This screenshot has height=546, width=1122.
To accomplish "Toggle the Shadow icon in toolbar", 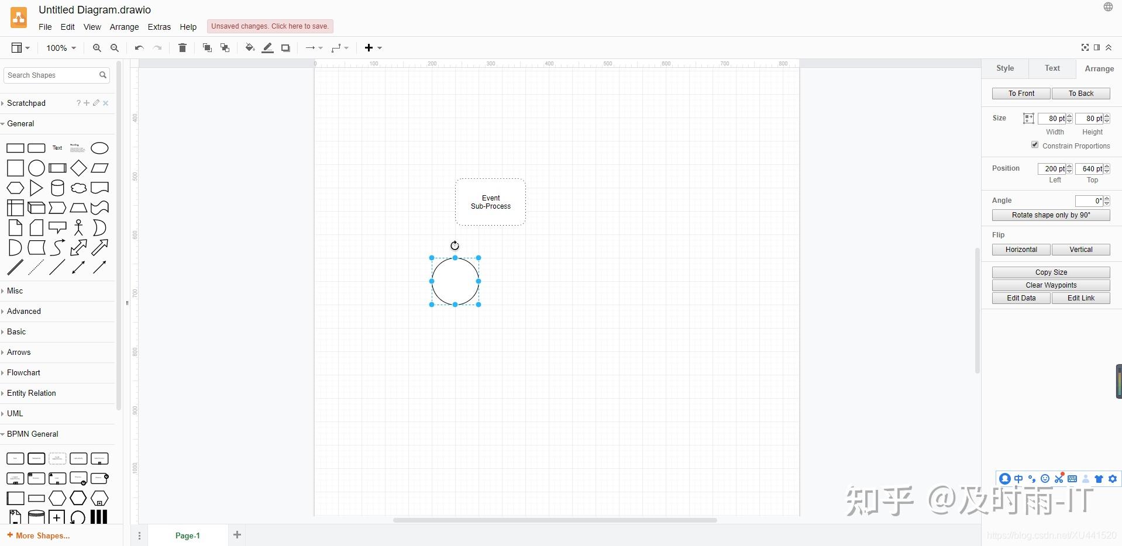I will click(x=285, y=48).
